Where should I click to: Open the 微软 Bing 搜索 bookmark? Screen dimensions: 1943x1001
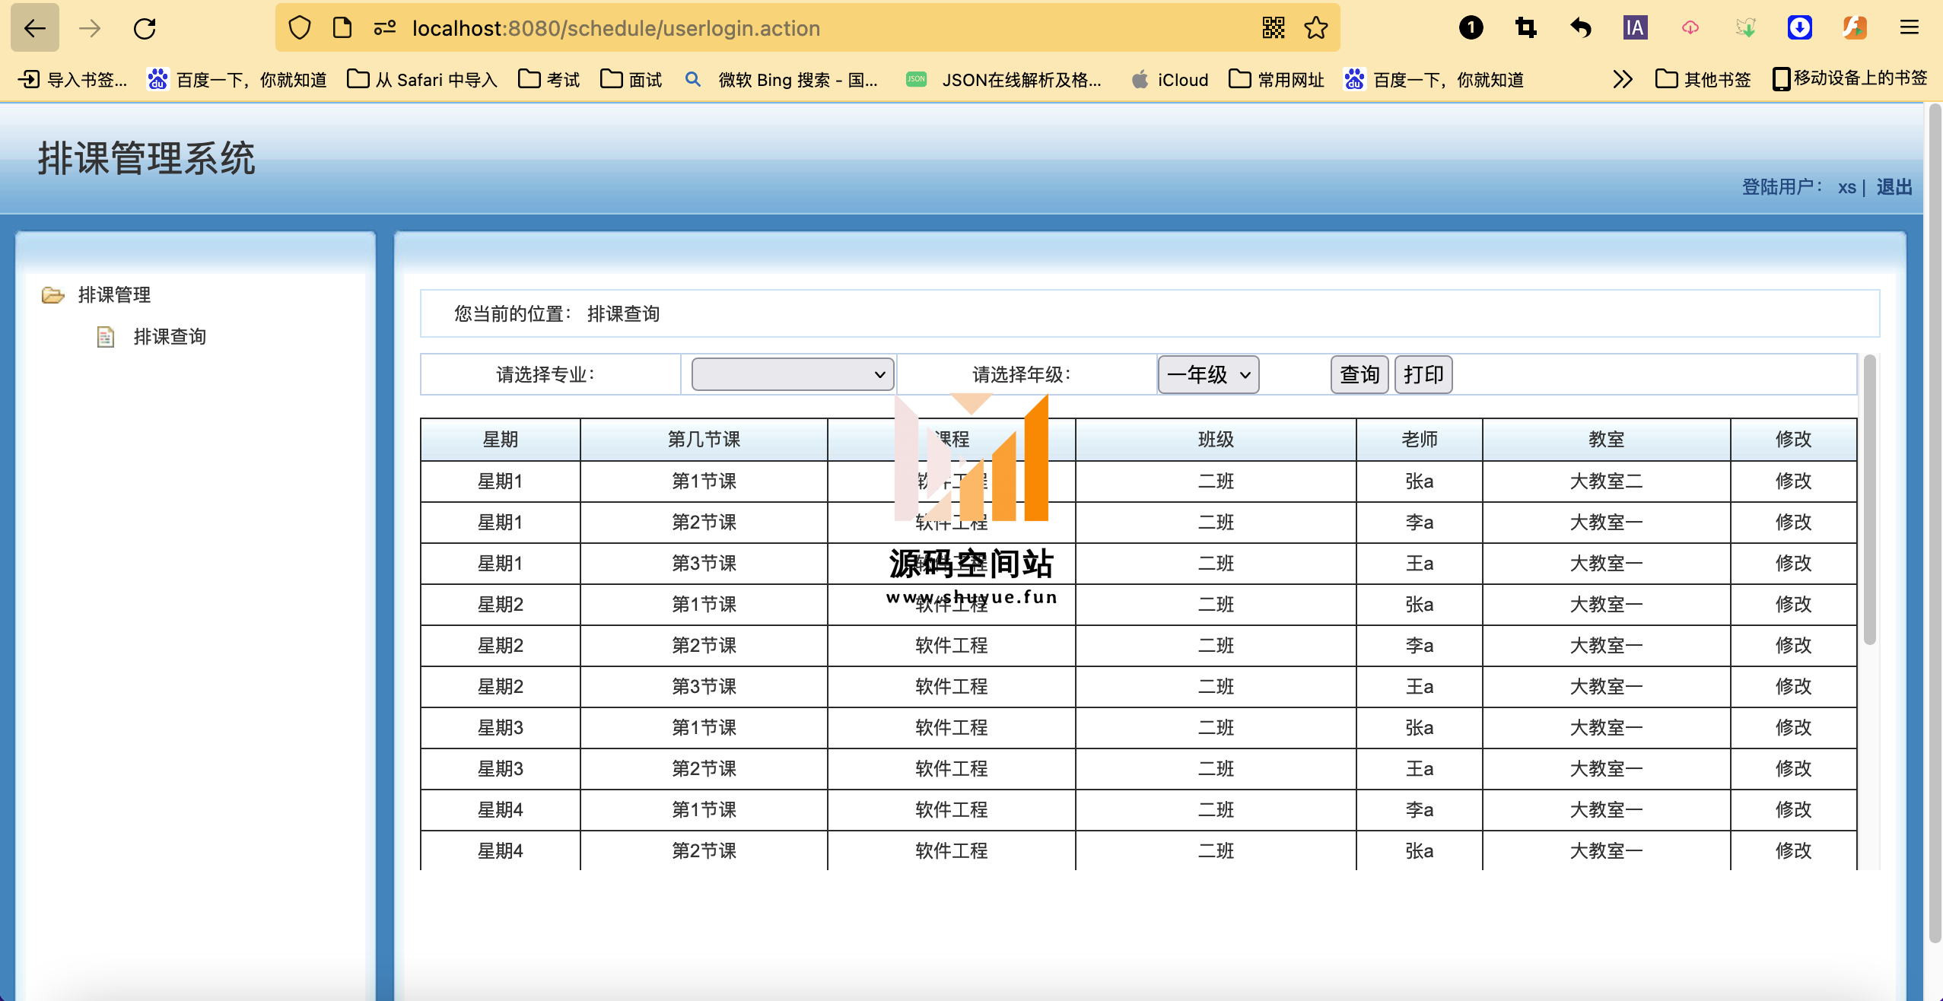[x=781, y=79]
